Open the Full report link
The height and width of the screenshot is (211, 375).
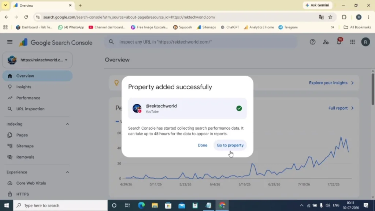point(341,108)
